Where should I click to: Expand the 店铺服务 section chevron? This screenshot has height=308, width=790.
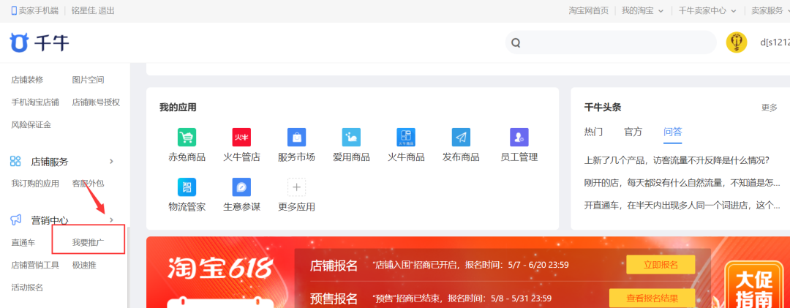coord(111,161)
